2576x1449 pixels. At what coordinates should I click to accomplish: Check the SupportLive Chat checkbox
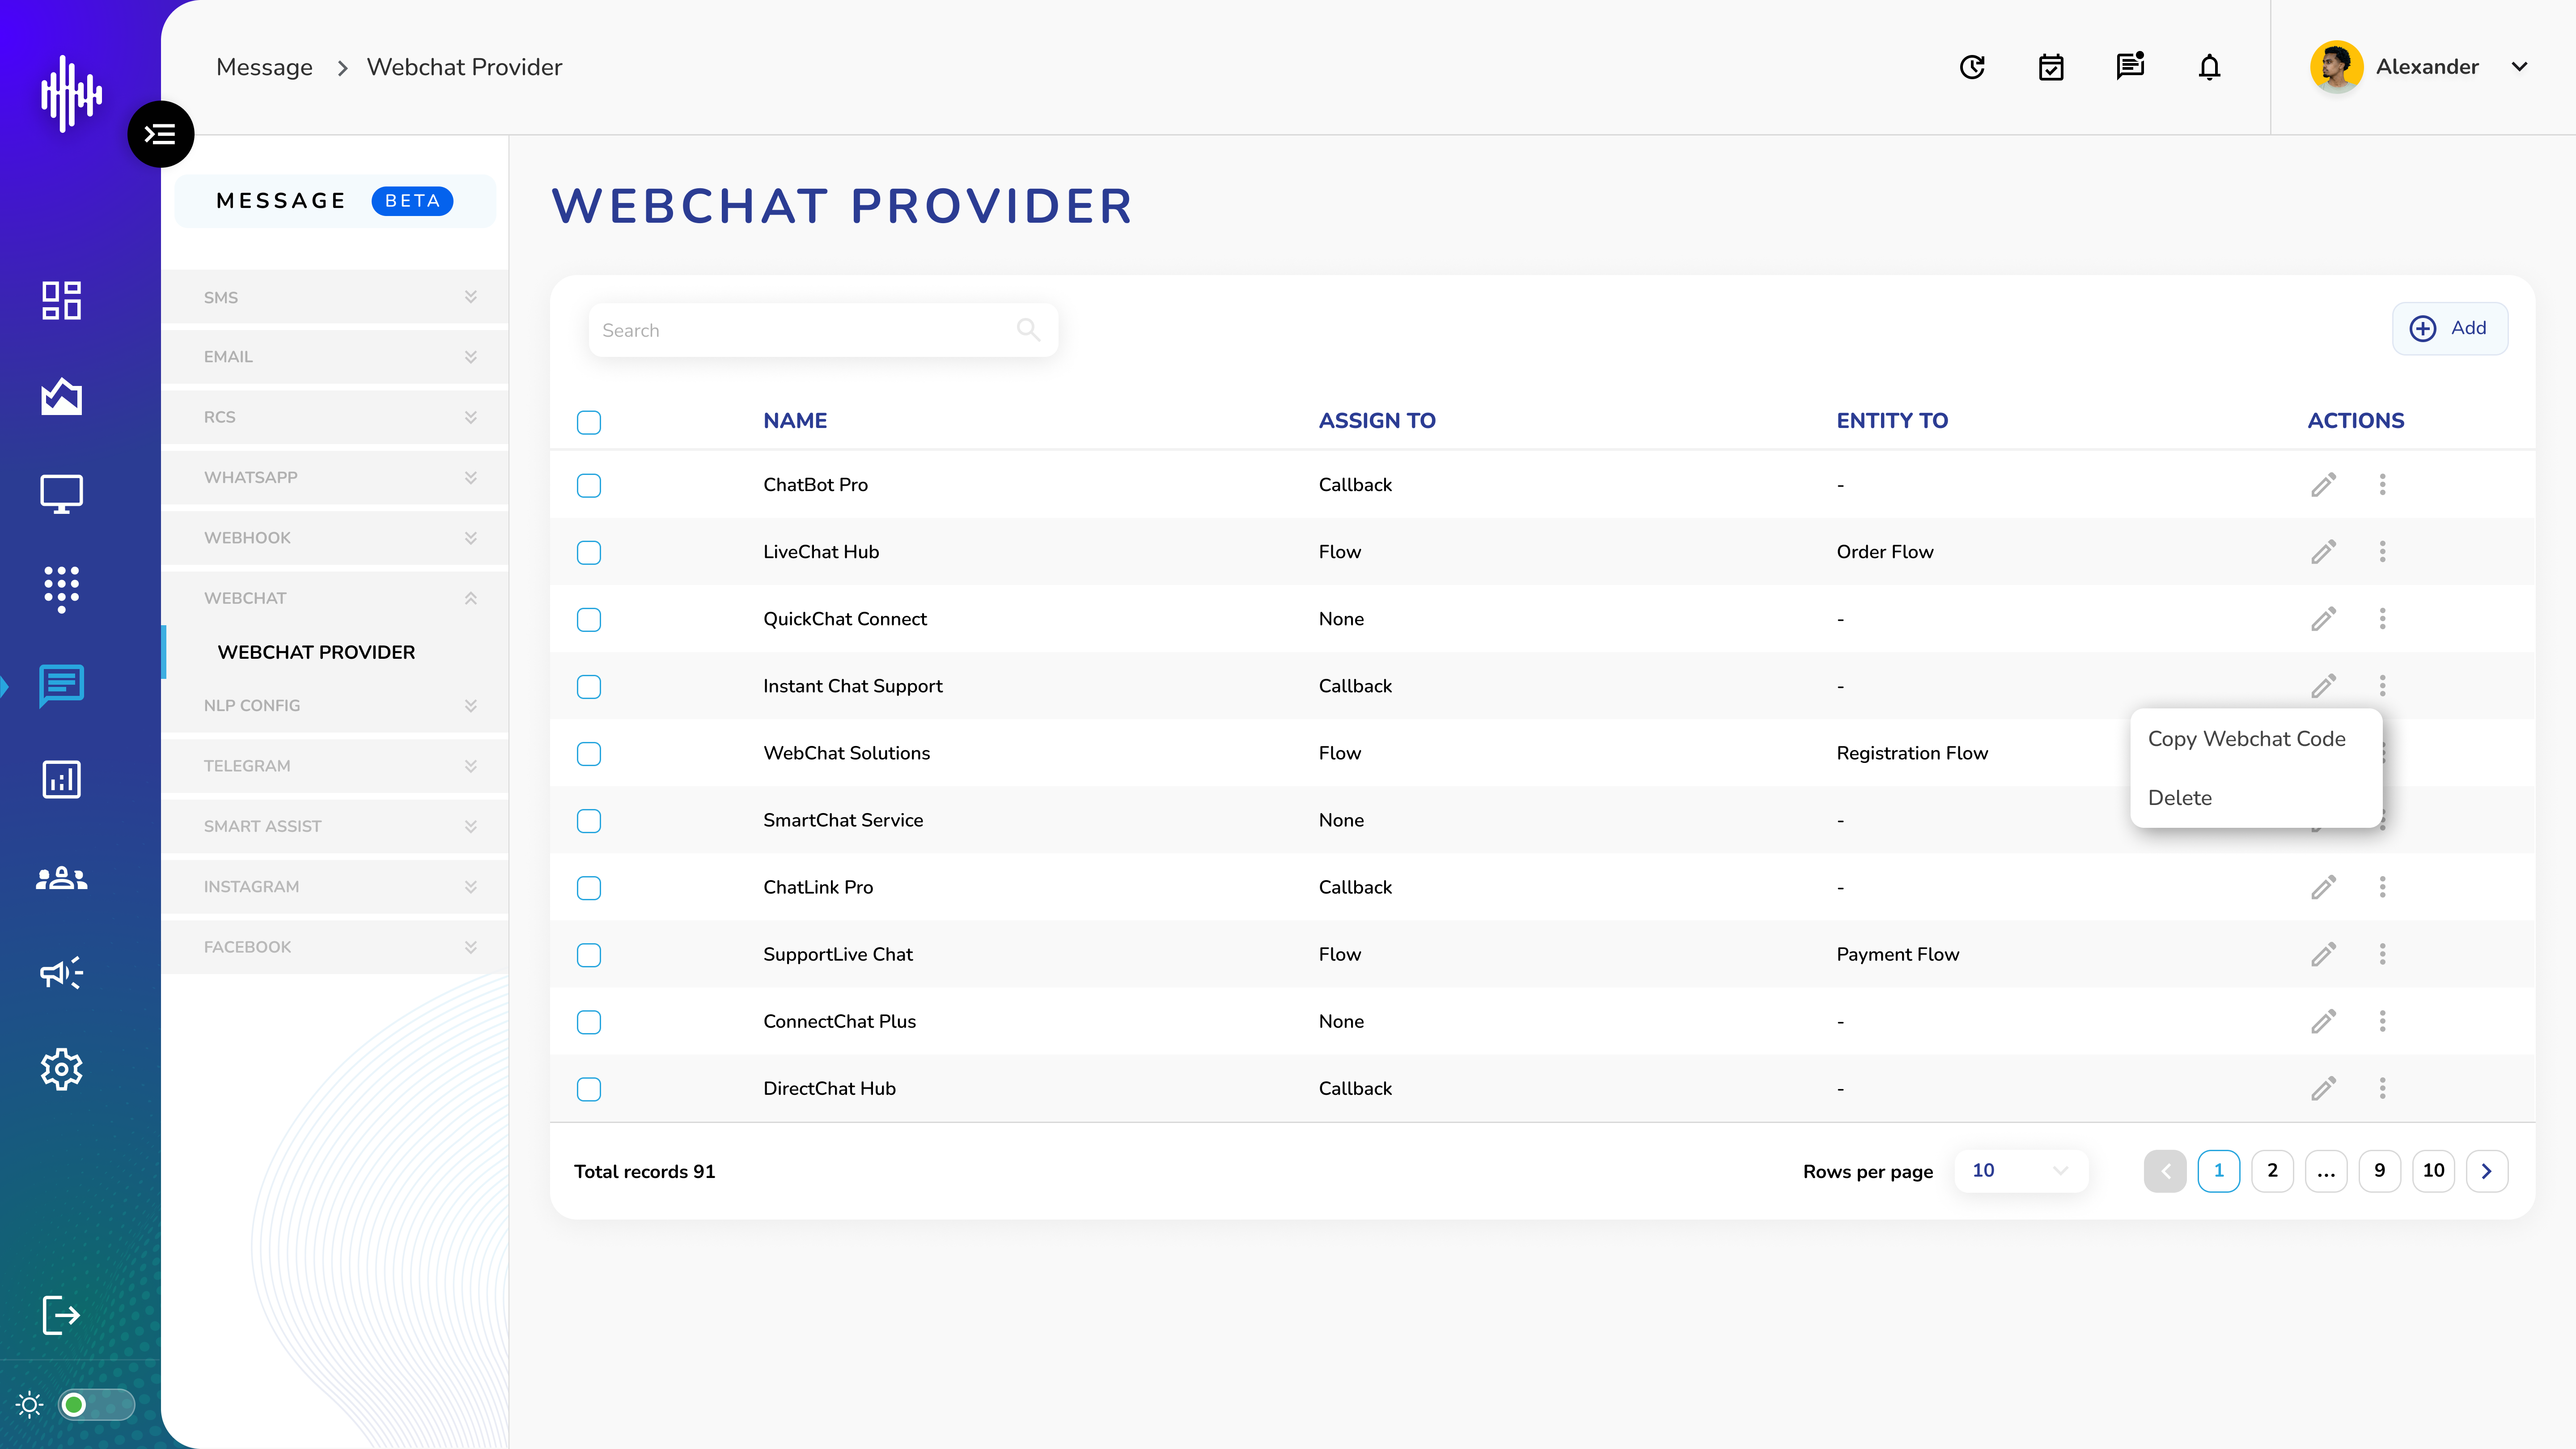(x=589, y=954)
